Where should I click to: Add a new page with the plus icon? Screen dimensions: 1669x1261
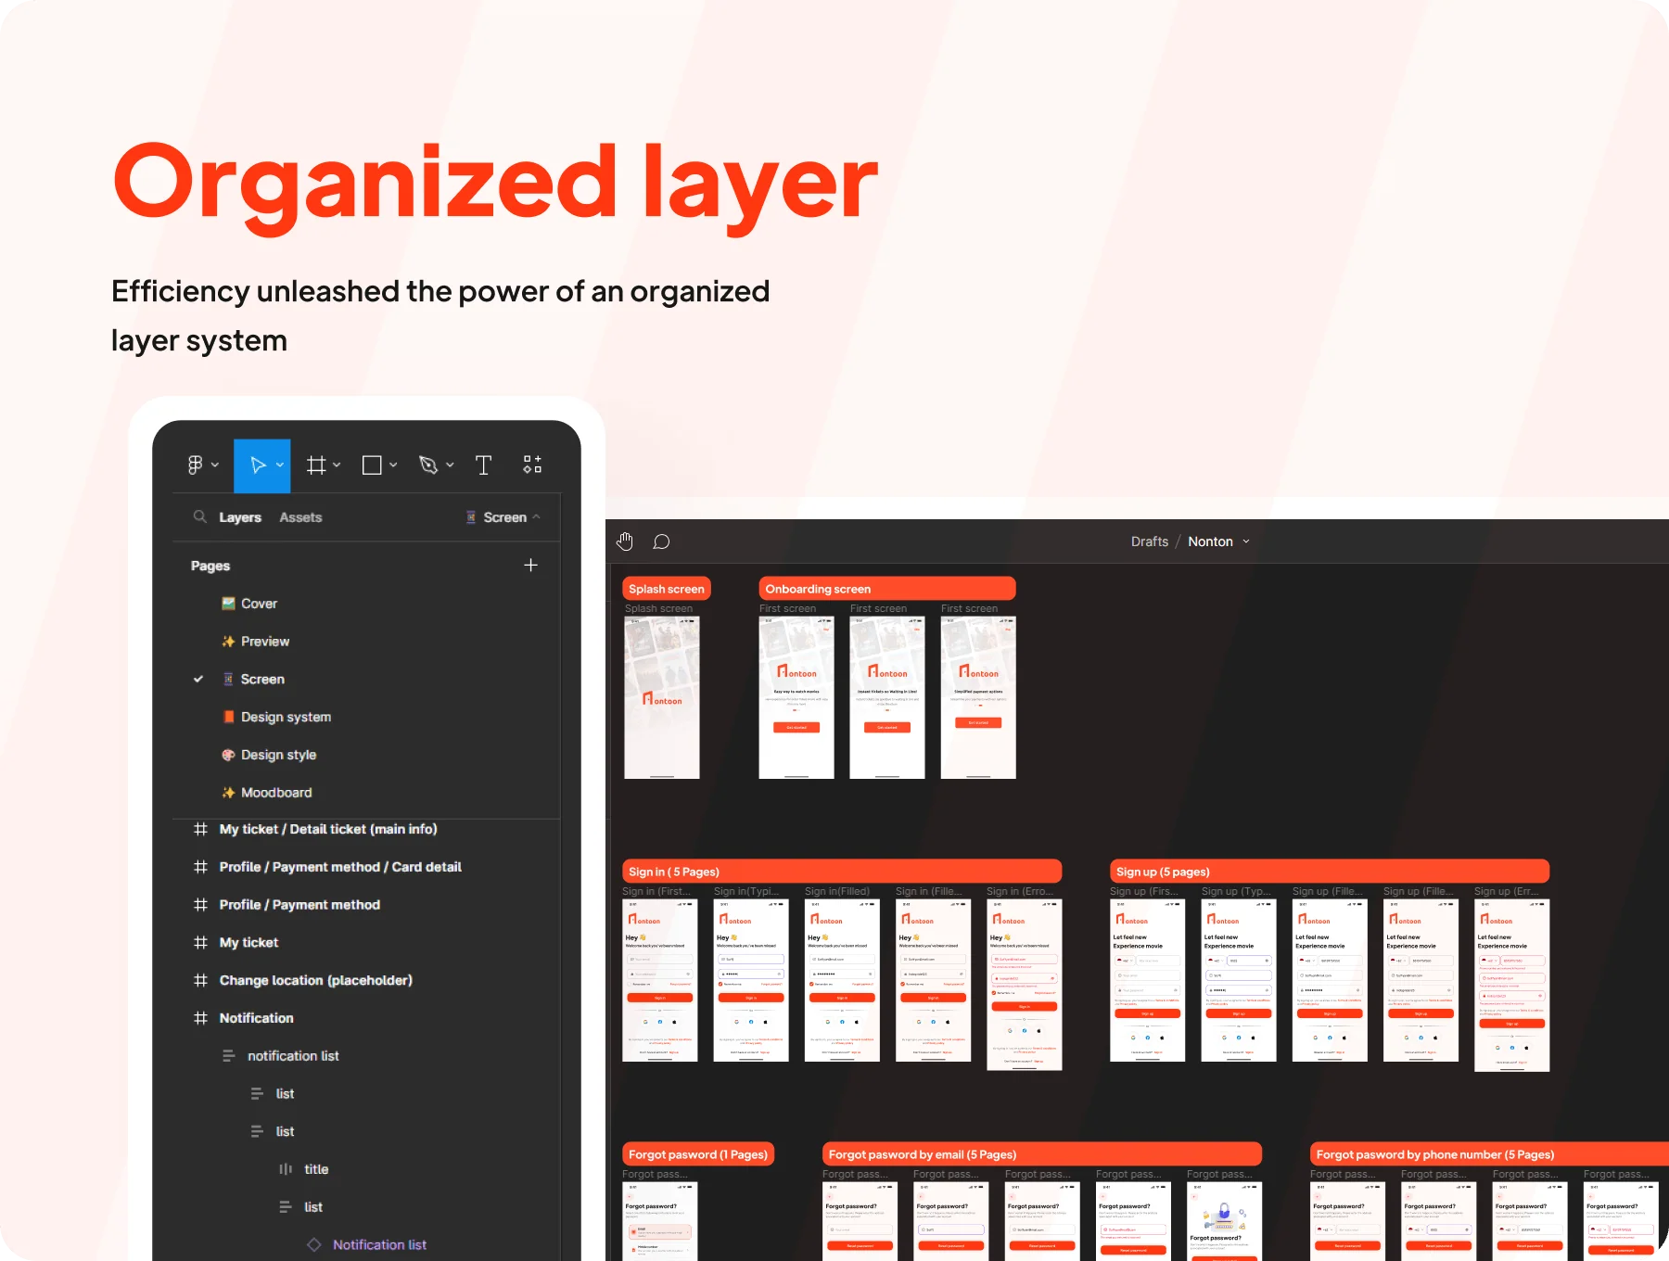pyautogui.click(x=530, y=565)
